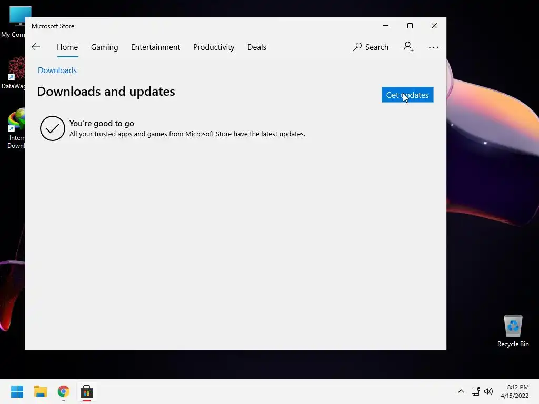Click the "You're good to go" text

pyautogui.click(x=102, y=123)
